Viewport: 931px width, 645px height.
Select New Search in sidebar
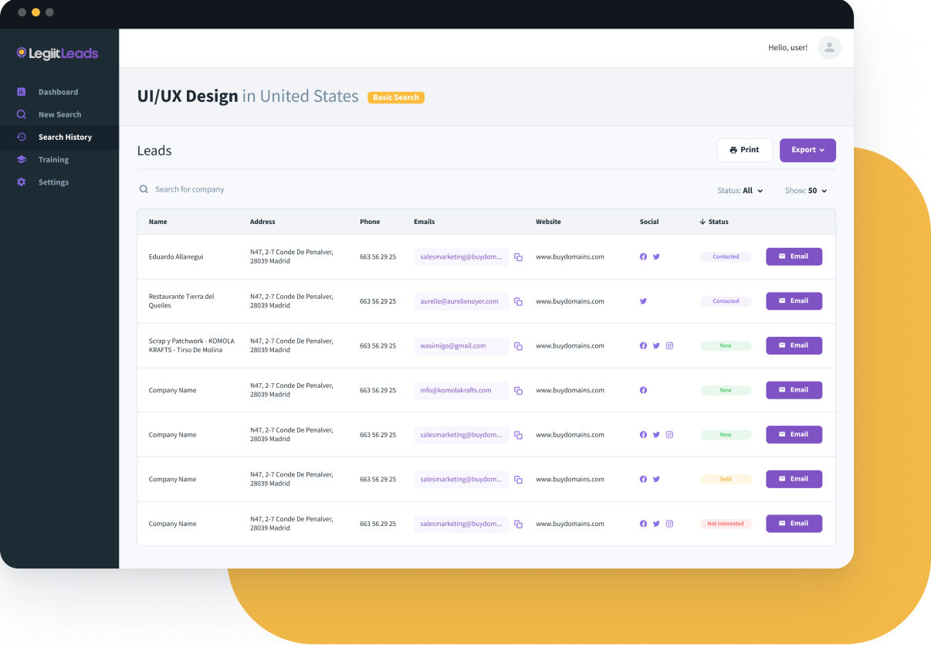click(59, 114)
